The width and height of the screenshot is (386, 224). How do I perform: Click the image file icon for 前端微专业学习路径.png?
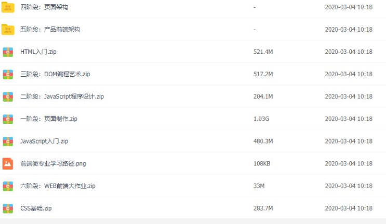tap(8, 163)
